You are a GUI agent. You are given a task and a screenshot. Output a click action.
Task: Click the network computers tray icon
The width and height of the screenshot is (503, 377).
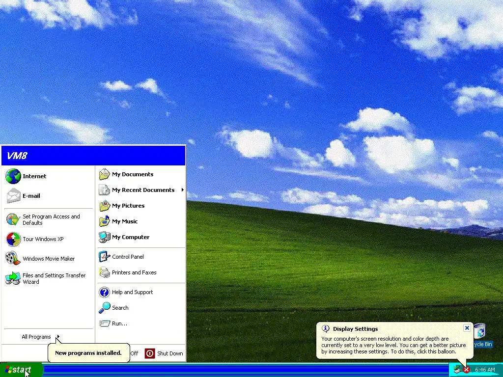458,370
